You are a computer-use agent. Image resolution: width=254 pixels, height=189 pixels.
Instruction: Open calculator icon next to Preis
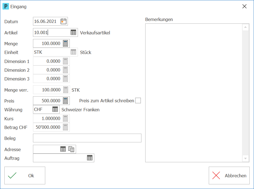(x=65, y=101)
